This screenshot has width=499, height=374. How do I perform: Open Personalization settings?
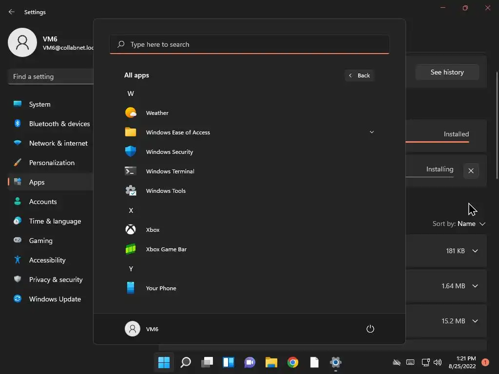[x=51, y=163]
